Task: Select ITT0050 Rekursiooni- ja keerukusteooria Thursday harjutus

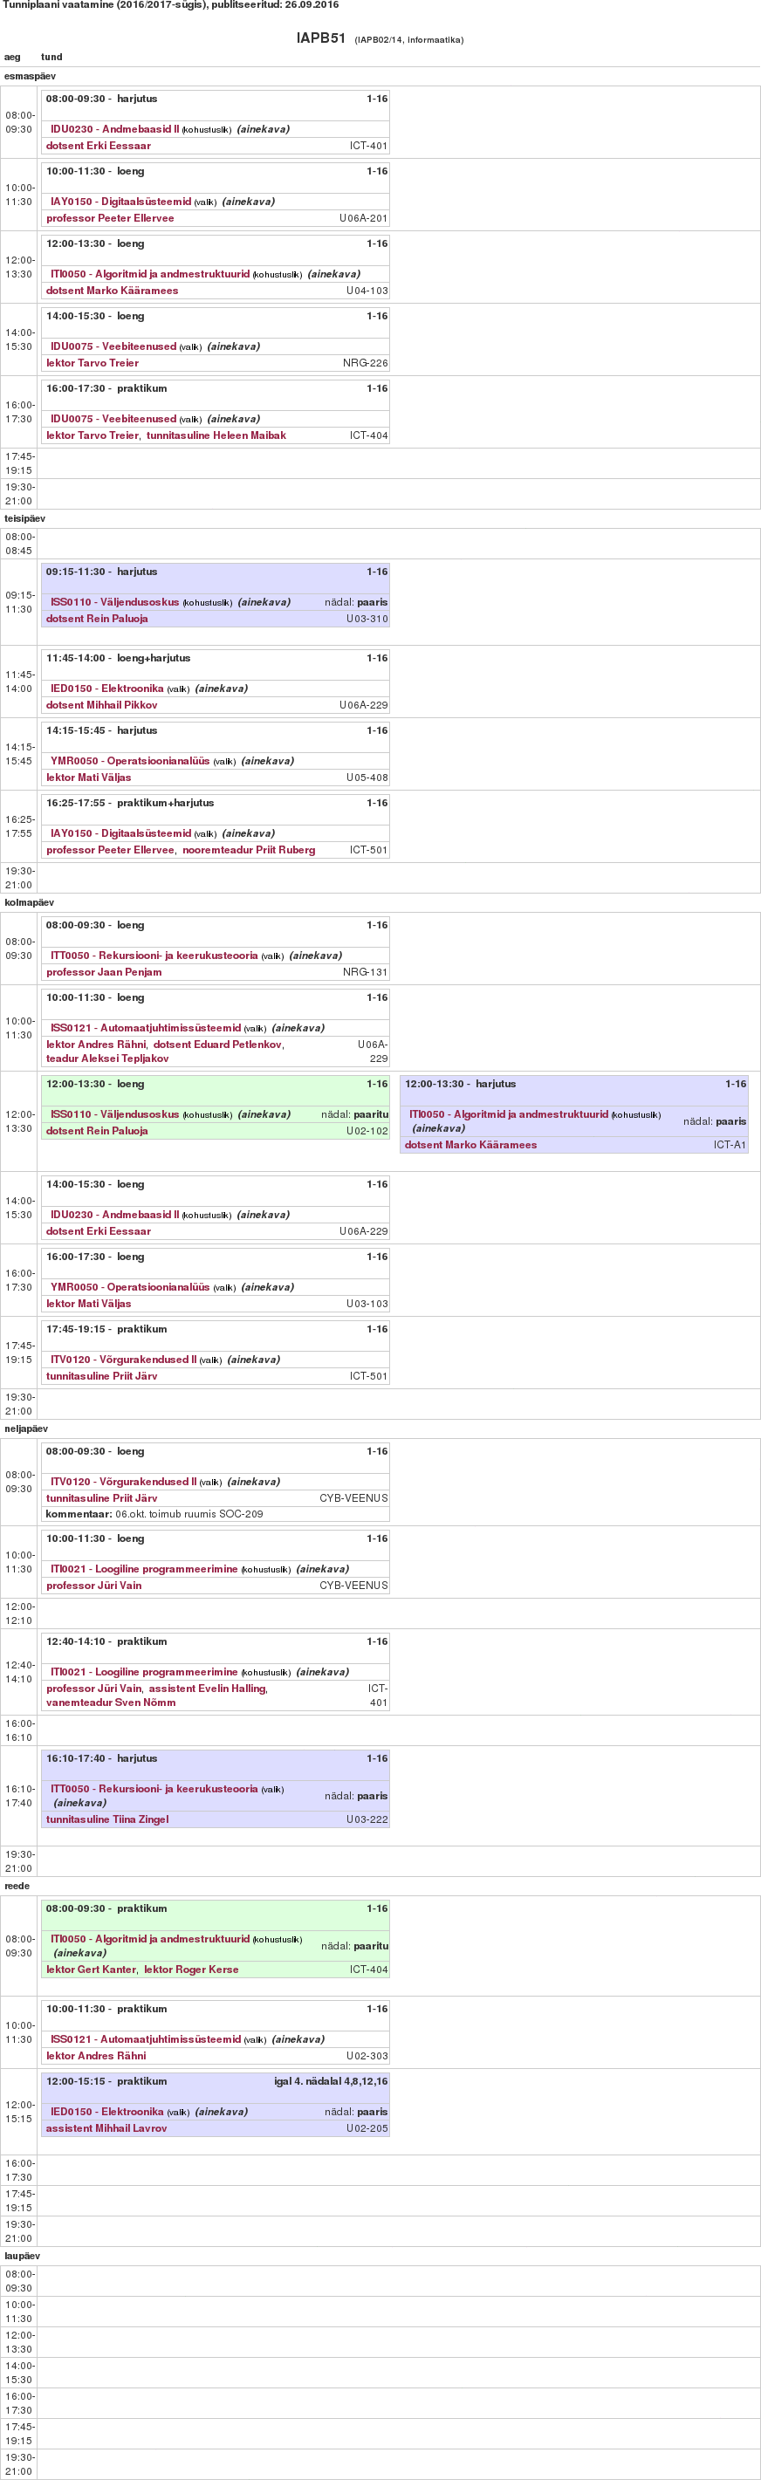Action: tap(154, 1789)
